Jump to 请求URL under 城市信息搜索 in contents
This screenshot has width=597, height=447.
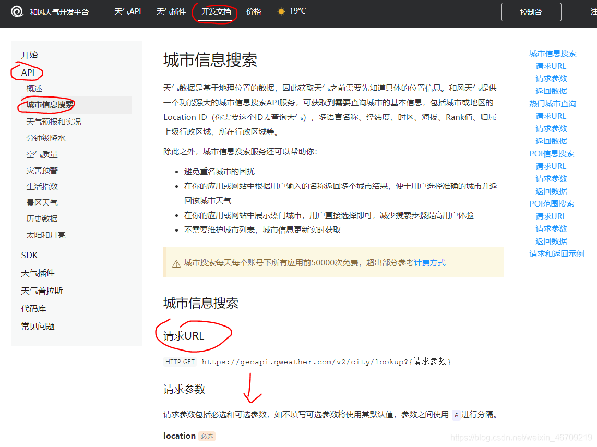[551, 66]
